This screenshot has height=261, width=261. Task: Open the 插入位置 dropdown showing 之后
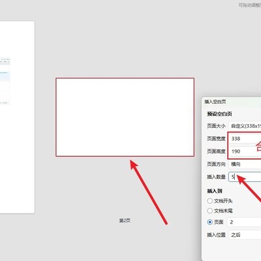245,235
